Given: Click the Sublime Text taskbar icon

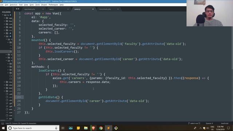Looking at the screenshot, I should [x=108, y=128].
